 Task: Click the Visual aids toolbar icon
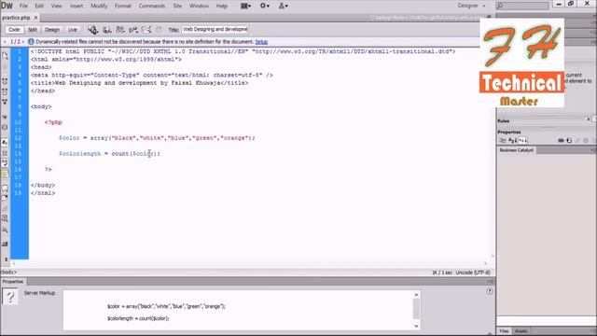tap(146, 30)
